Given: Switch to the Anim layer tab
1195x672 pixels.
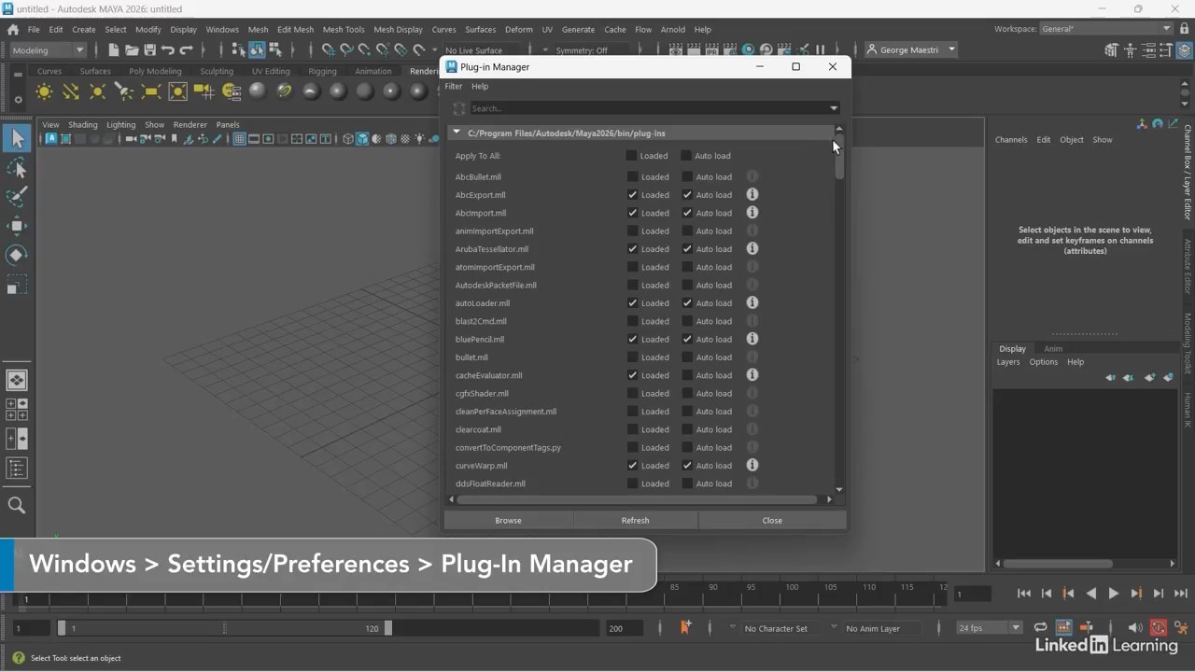Looking at the screenshot, I should pos(1053,348).
